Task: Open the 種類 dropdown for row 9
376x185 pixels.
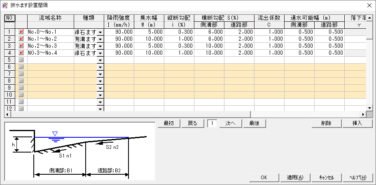Action: click(100, 88)
